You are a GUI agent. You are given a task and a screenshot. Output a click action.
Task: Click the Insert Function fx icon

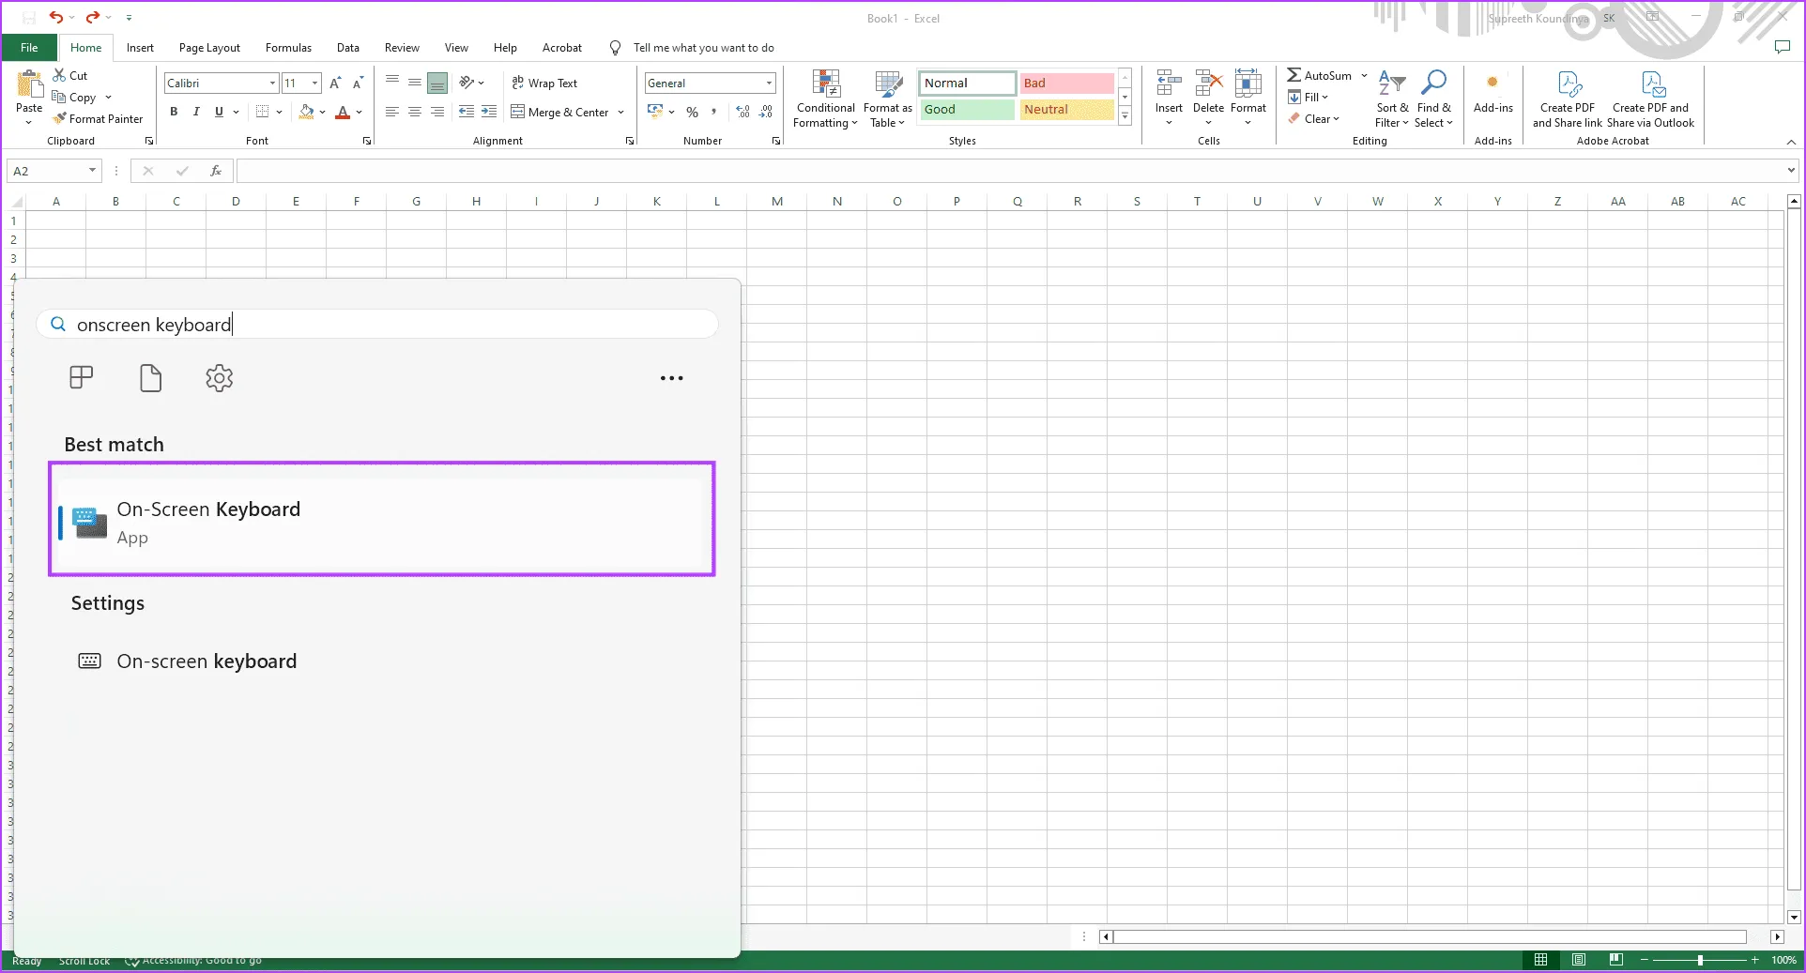pyautogui.click(x=216, y=171)
